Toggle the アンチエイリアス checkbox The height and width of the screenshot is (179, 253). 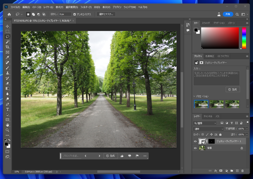coord(75,14)
